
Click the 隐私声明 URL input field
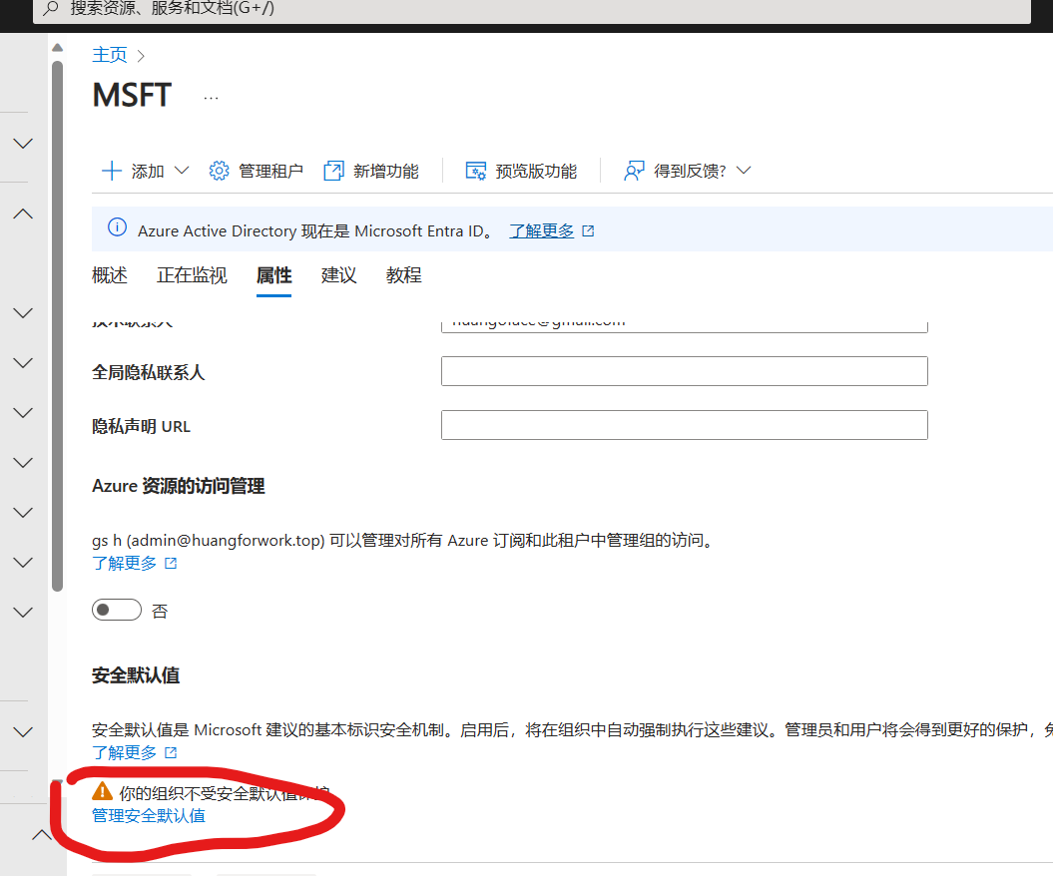tap(685, 425)
